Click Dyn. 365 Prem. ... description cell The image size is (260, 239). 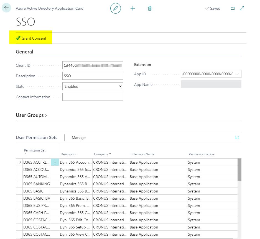point(76,205)
